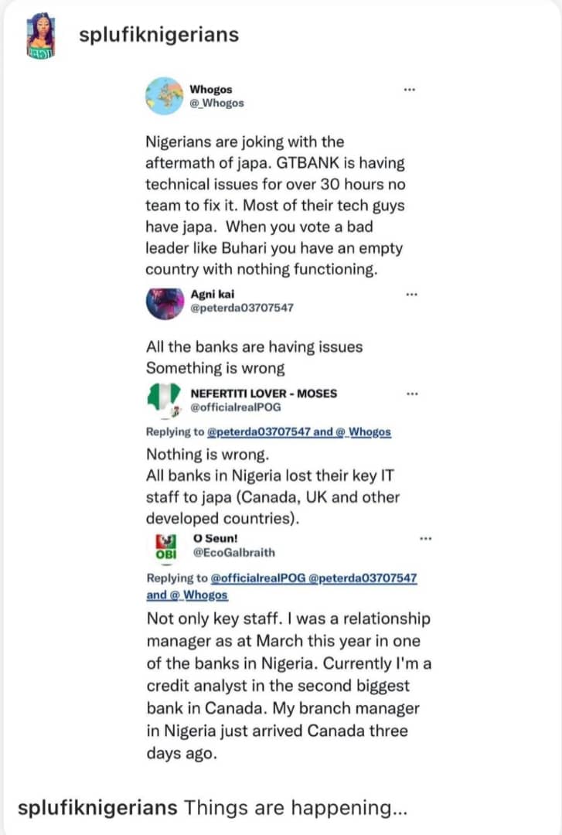Click the @_Whogos handle under Whogos's name
This screenshot has width=562, height=835.
tap(216, 103)
